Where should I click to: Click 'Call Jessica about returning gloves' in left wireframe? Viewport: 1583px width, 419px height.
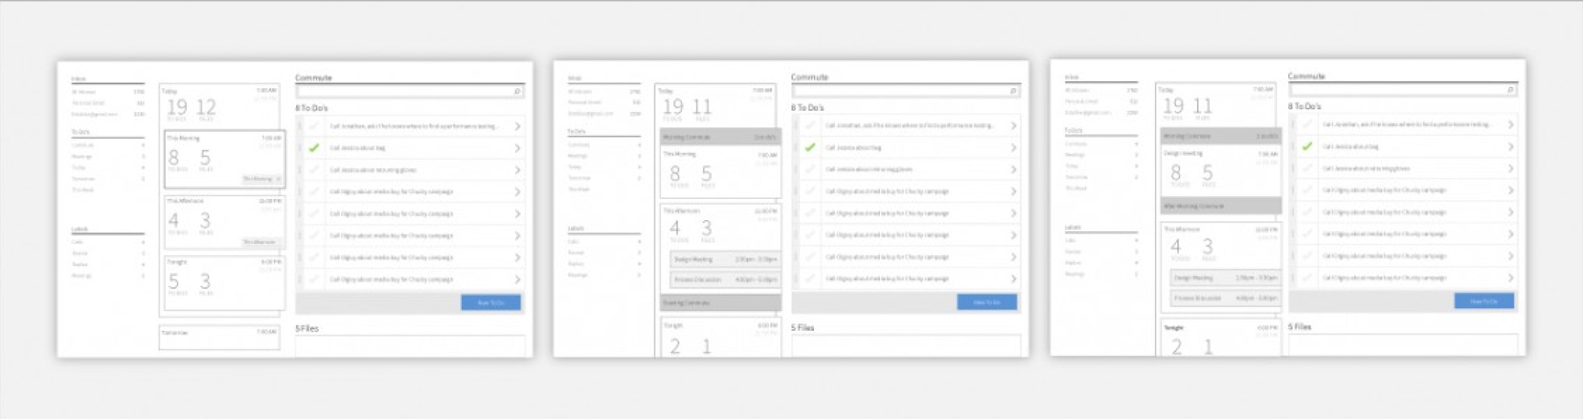(x=373, y=170)
